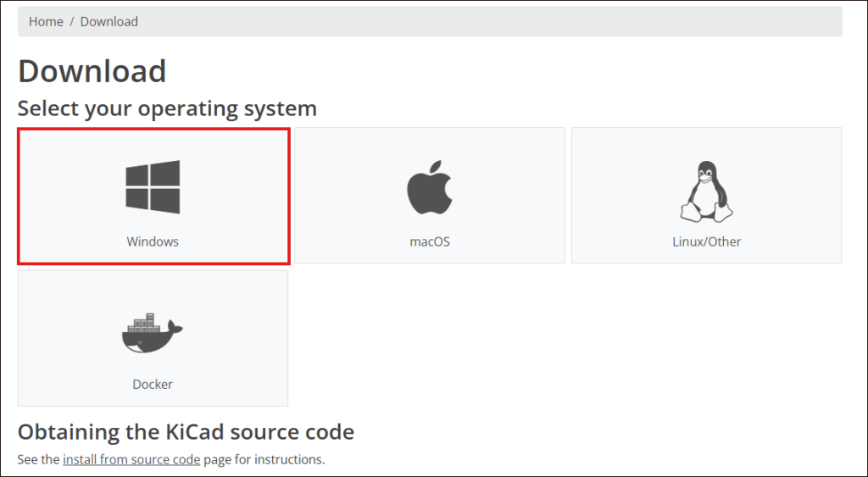The image size is (868, 477).
Task: Click the Docker whale icon
Action: coord(152,332)
